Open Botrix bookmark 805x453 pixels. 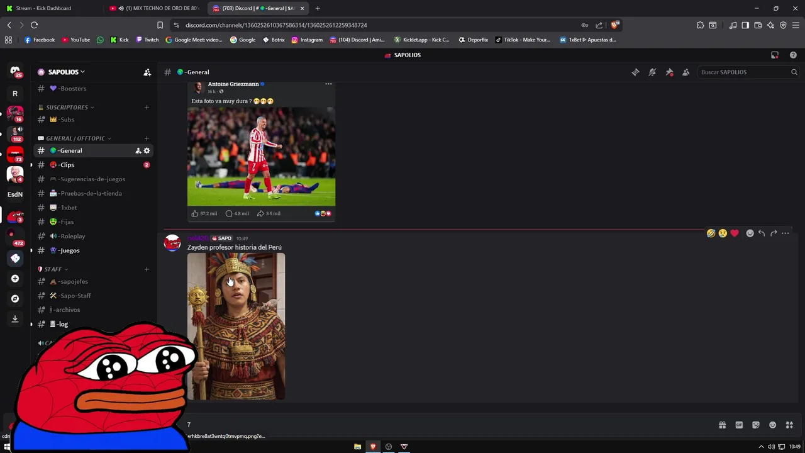pos(274,40)
